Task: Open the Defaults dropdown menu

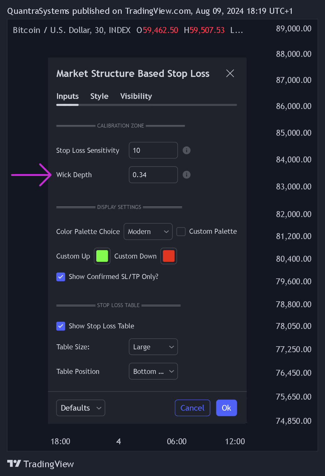Action: tap(81, 408)
